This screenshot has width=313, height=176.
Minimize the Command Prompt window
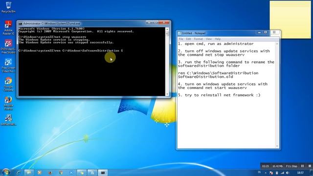(149, 22)
